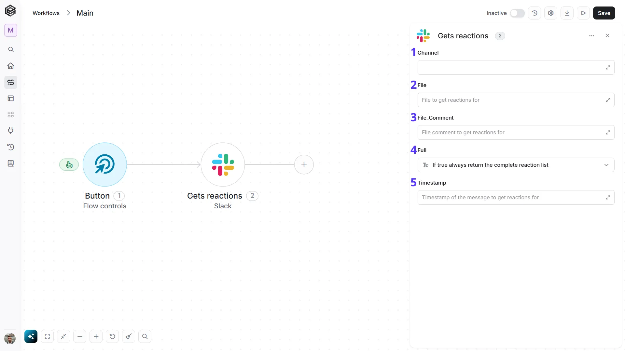Zoom out the canvas with minus button
The image size is (625, 351).
[80, 336]
